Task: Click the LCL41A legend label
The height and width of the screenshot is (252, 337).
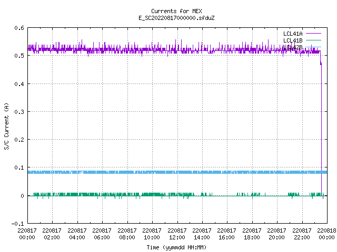Action: point(293,34)
